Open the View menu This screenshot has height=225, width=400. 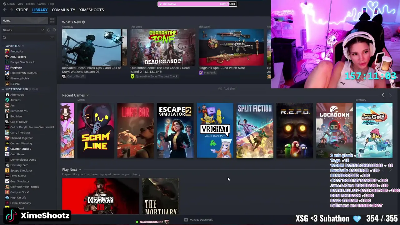[x=20, y=4]
